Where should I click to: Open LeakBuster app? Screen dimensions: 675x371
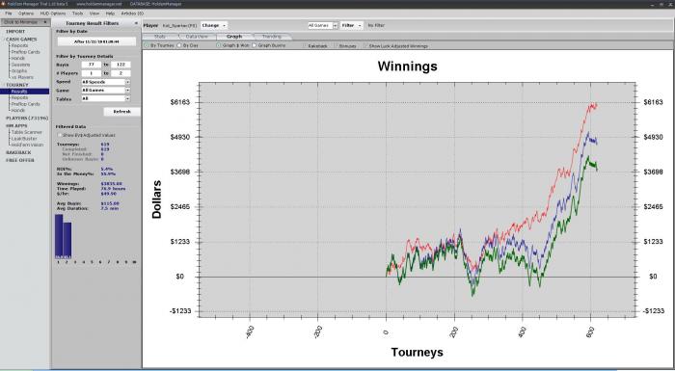pos(24,139)
